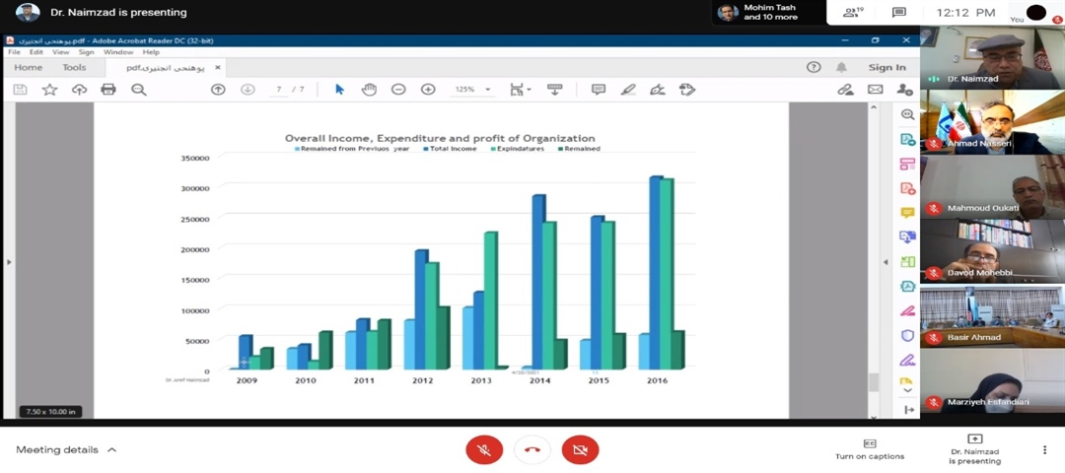Choose the Selection arrow tool
Screen dimensions: 1065x473
[339, 89]
